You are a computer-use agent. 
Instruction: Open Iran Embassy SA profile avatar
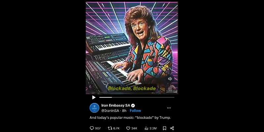click(x=94, y=108)
